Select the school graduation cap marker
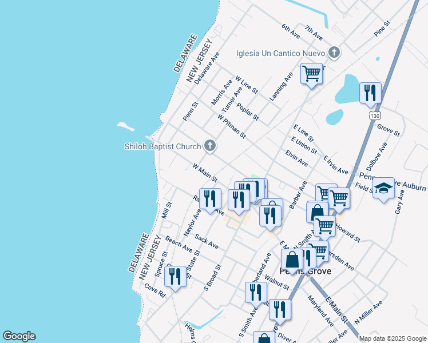Viewport: 428px width, 343px height. tap(383, 188)
